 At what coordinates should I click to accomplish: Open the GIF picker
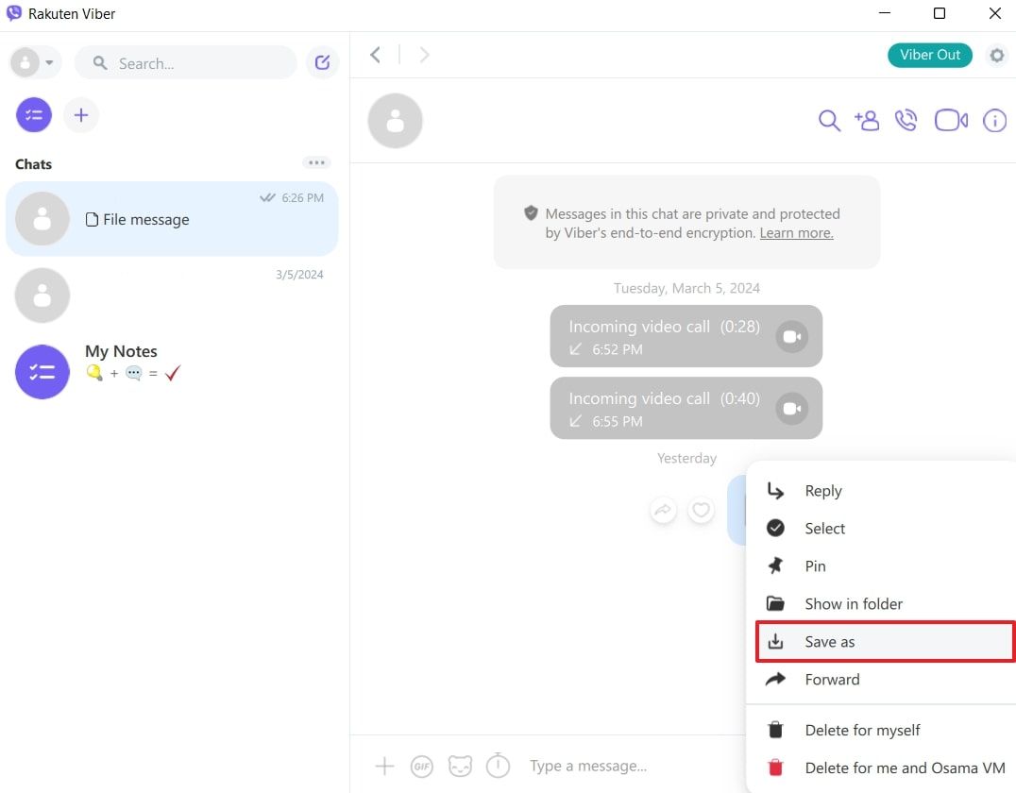[x=422, y=767]
